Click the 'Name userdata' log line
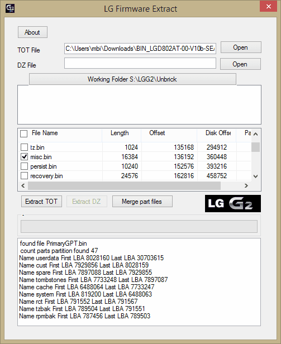 pyautogui.click(x=91, y=258)
